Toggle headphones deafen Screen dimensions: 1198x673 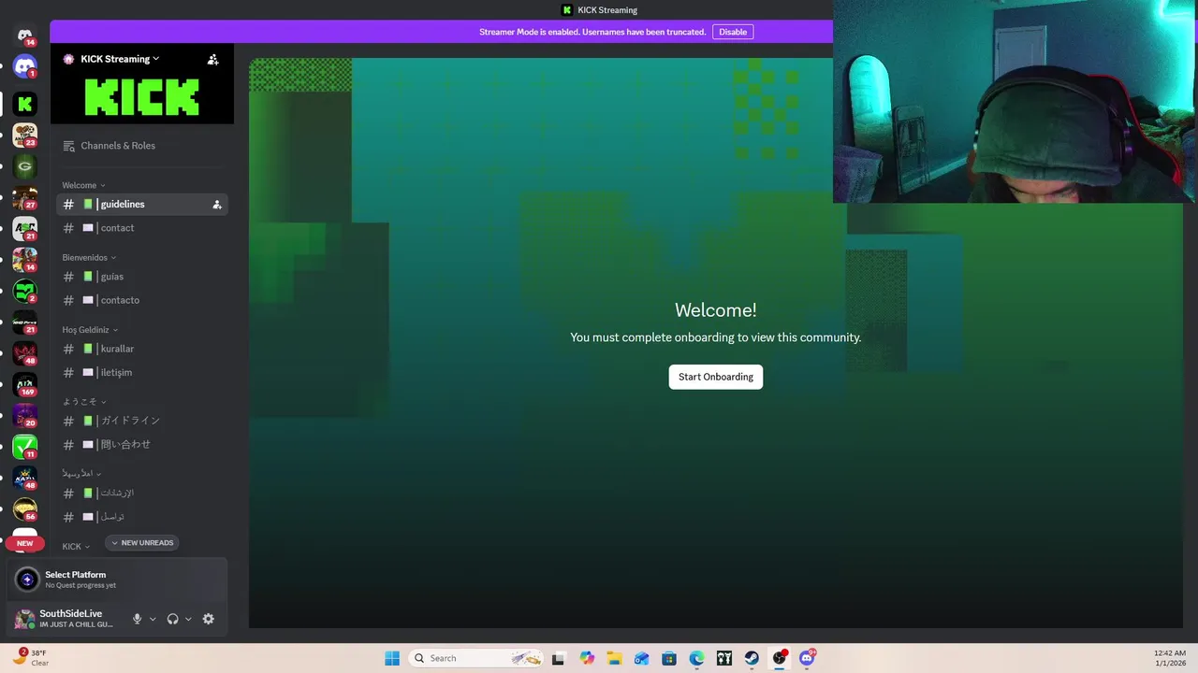click(x=172, y=619)
